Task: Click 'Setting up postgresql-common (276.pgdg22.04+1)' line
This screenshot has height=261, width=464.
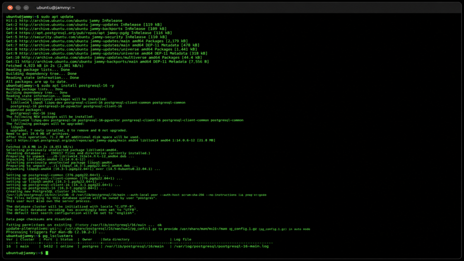Action: point(57,175)
